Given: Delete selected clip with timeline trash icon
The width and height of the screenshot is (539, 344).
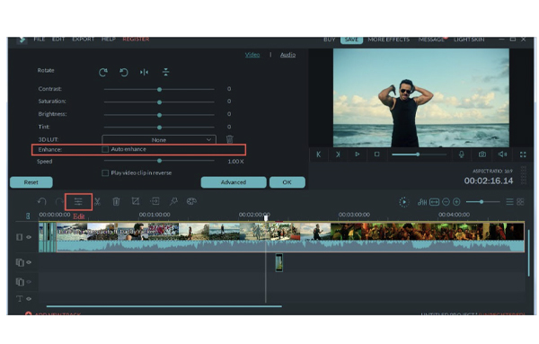Looking at the screenshot, I should tap(116, 202).
